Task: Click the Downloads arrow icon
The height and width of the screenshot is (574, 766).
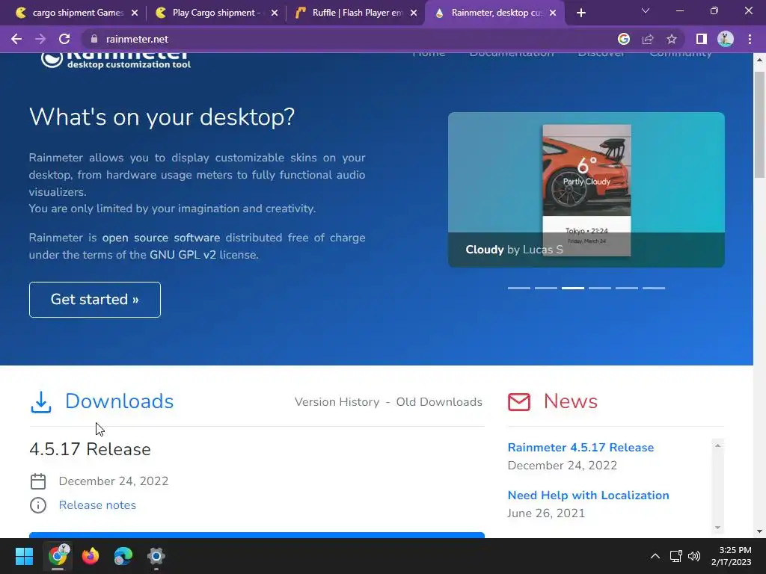Action: click(x=41, y=401)
